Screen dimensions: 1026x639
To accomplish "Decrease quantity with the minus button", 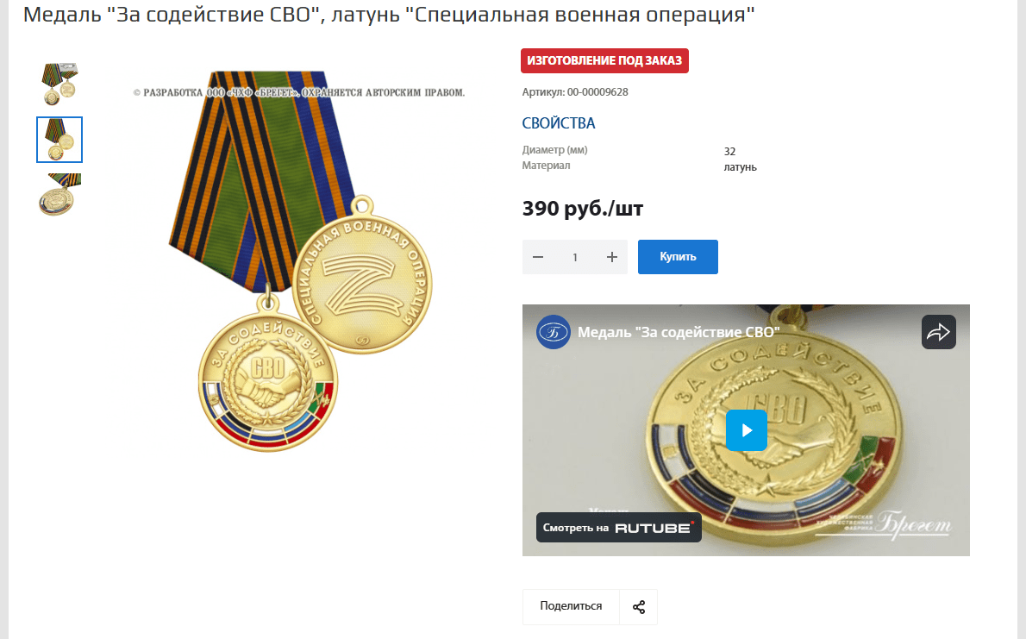I will 538,257.
